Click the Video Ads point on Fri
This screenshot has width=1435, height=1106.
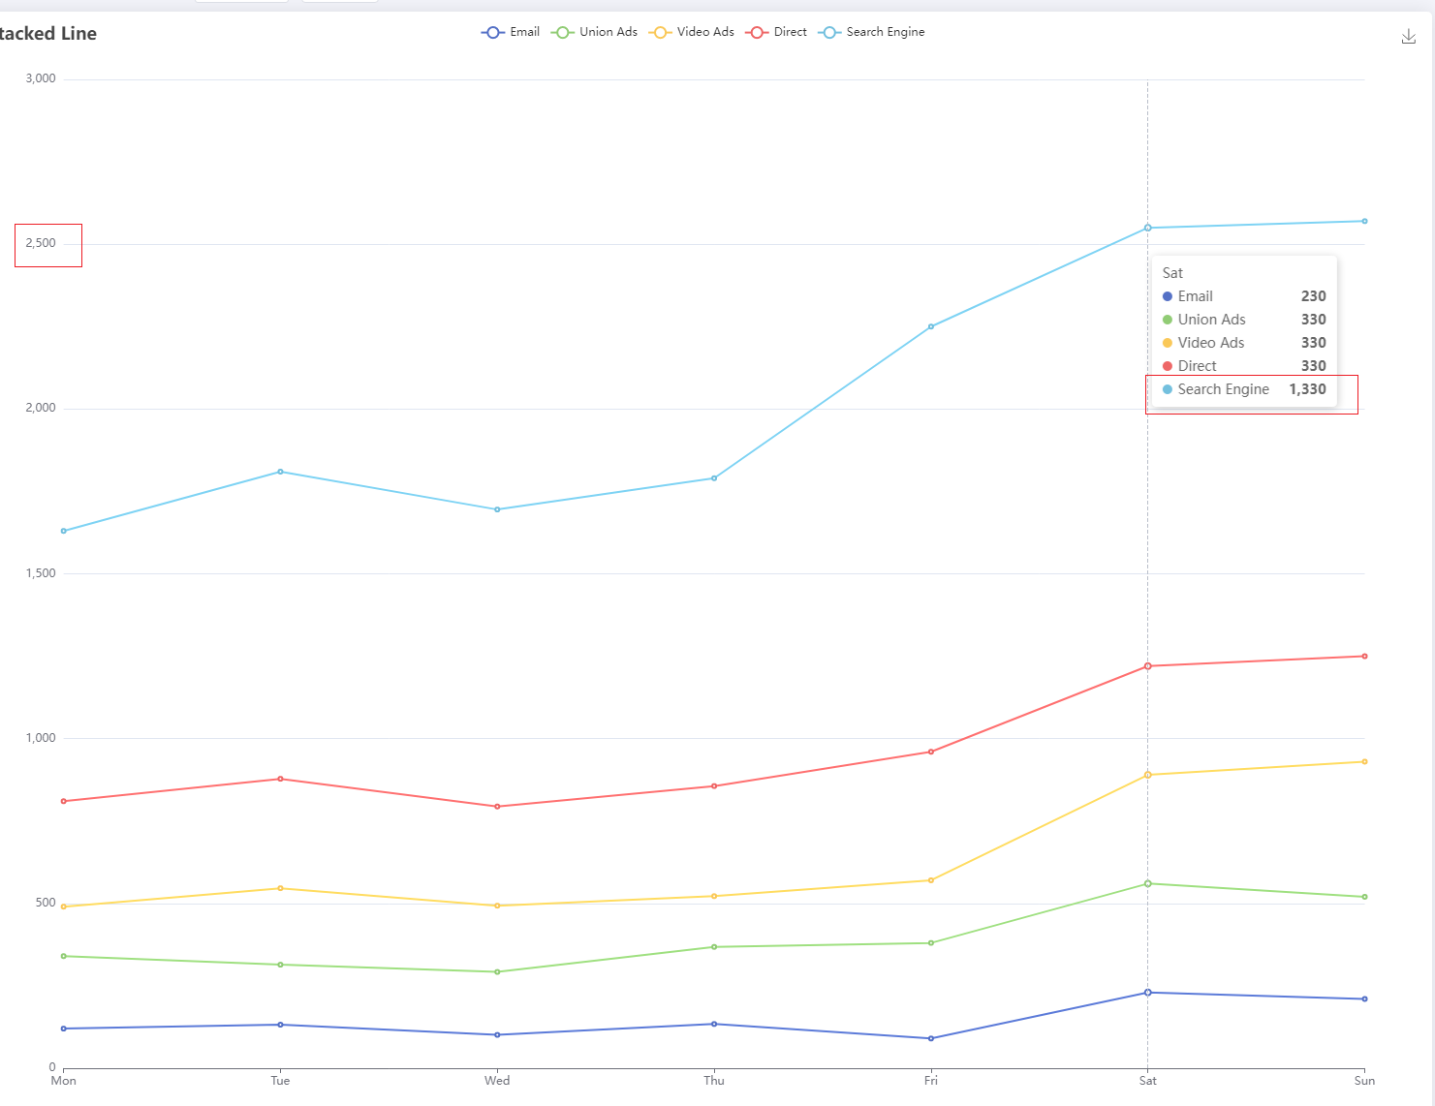931,880
